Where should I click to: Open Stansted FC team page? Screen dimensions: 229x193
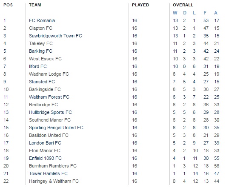point(42,82)
